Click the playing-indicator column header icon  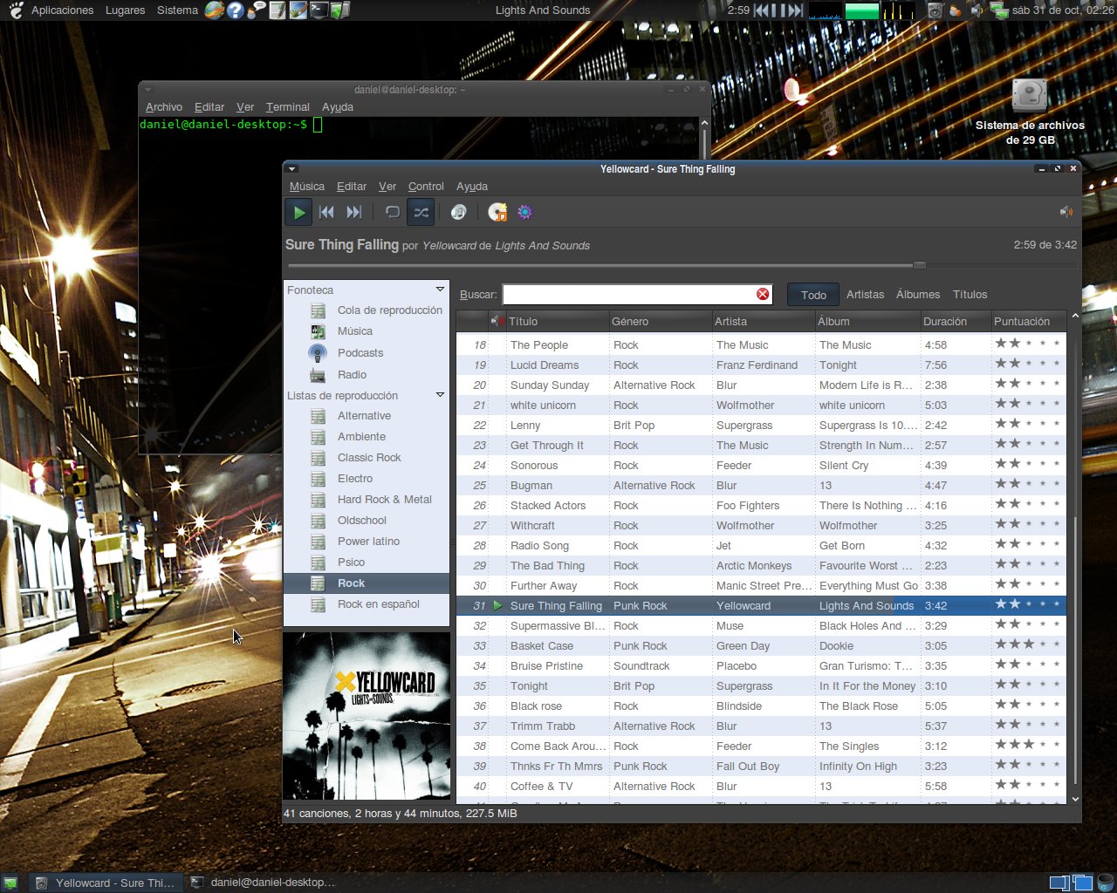[497, 321]
